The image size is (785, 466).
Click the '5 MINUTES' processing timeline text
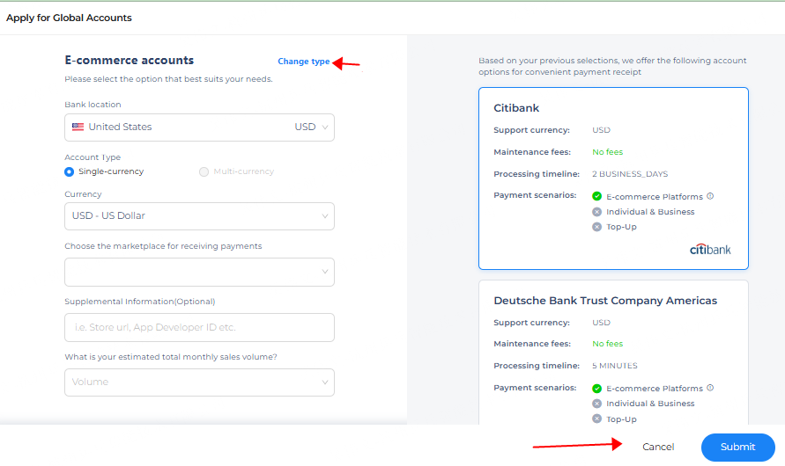coord(615,366)
